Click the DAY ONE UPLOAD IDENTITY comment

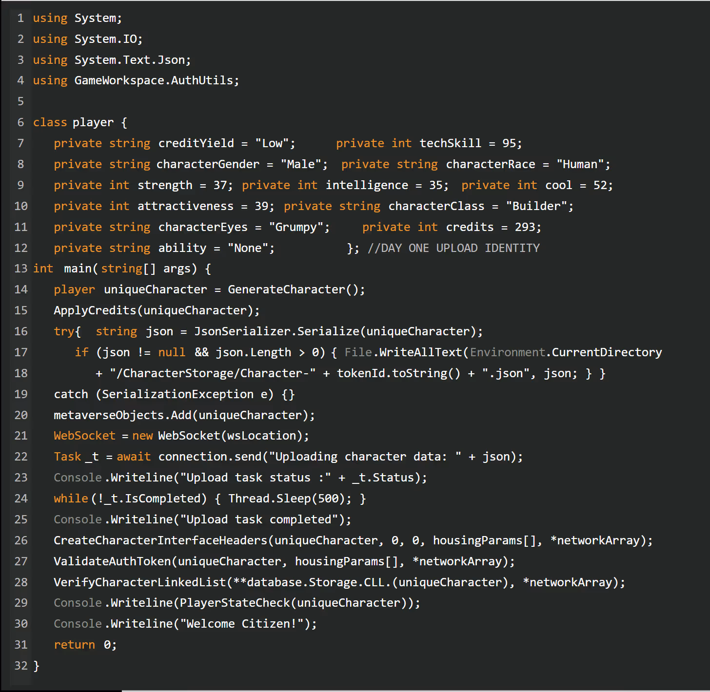tap(454, 248)
